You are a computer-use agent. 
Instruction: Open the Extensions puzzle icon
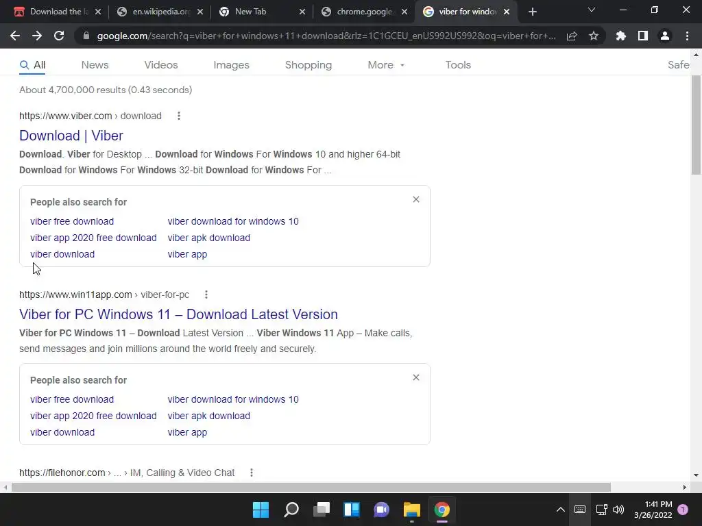tap(621, 36)
